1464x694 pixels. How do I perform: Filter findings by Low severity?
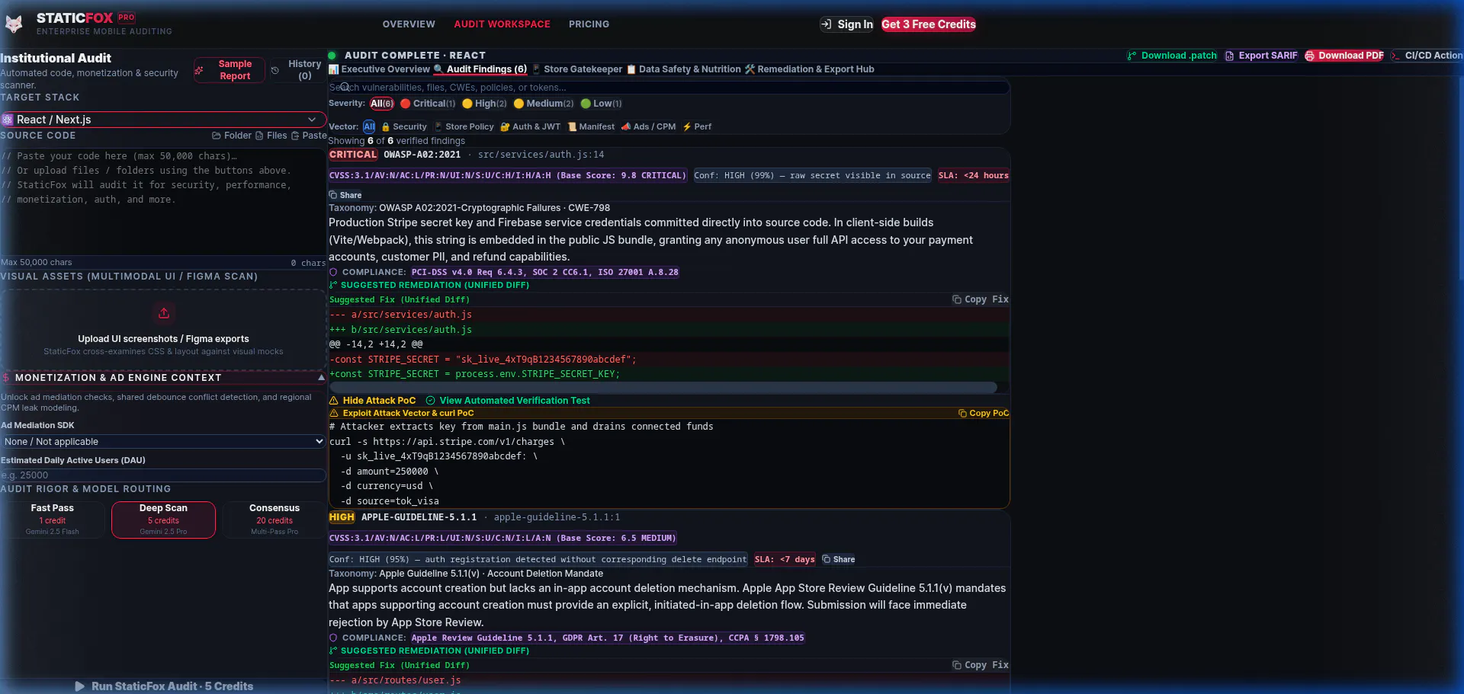pyautogui.click(x=602, y=104)
